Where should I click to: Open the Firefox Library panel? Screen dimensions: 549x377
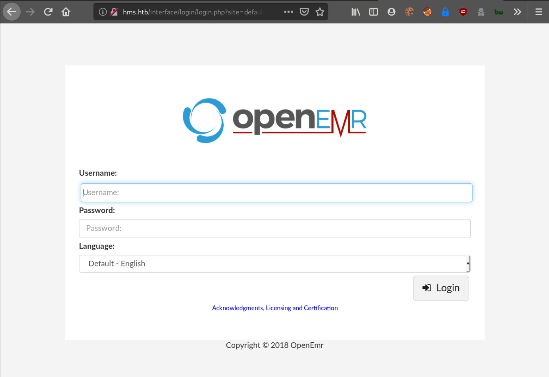coord(355,12)
